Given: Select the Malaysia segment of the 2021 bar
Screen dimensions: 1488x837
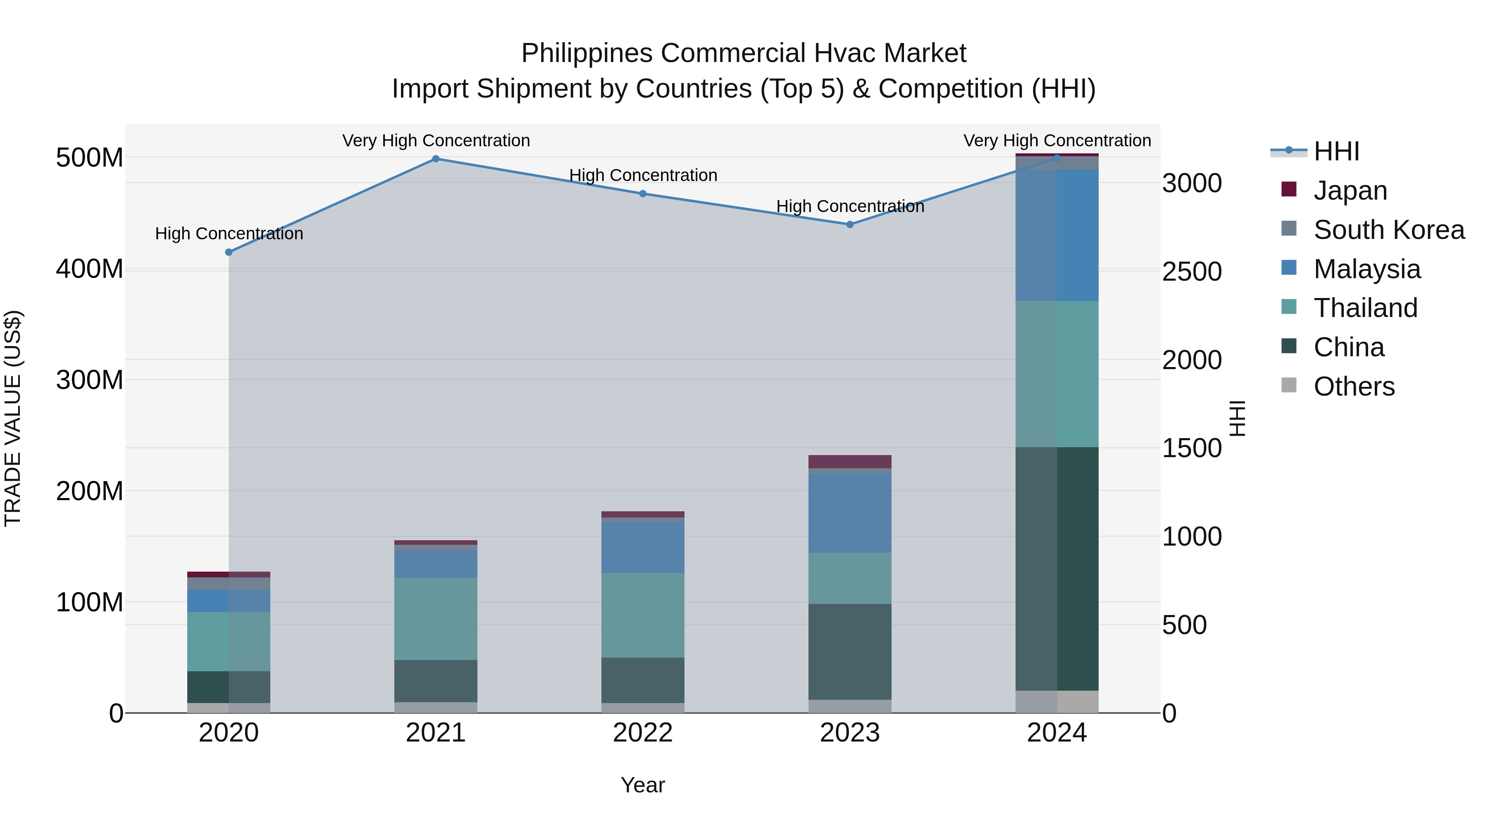Looking at the screenshot, I should point(436,564).
